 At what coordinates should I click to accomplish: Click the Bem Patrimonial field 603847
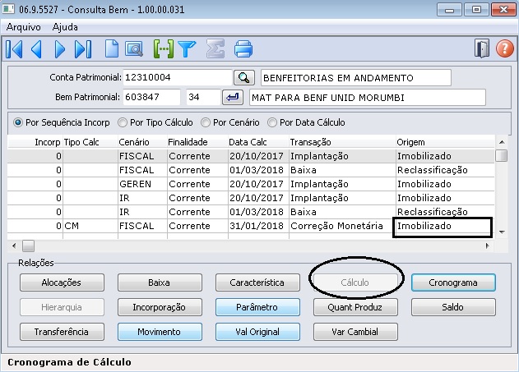[151, 97]
